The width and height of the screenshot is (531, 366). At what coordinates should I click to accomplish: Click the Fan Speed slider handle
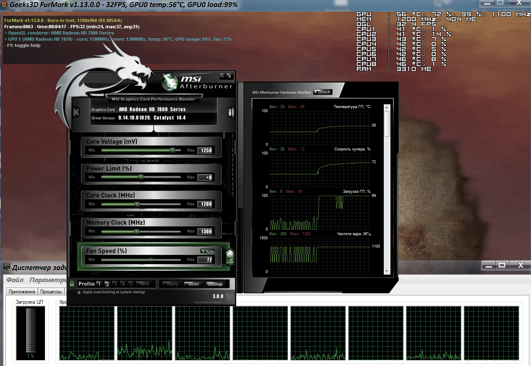(151, 260)
